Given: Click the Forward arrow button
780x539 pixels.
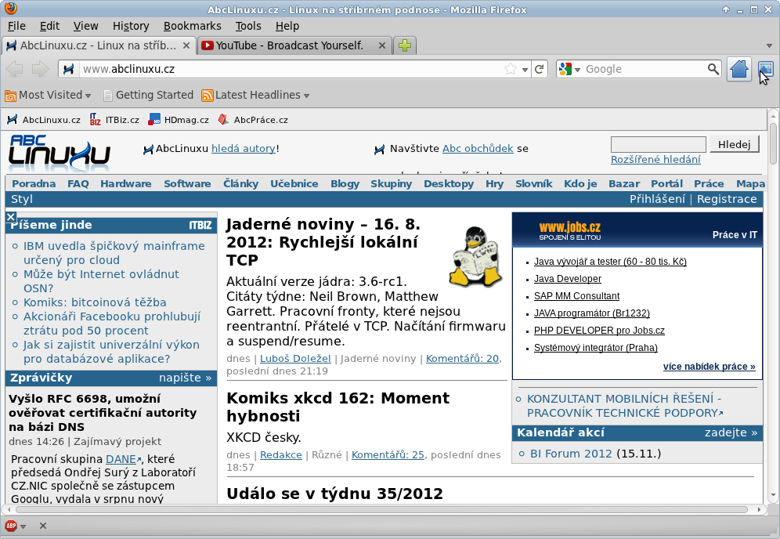Looking at the screenshot, I should tap(40, 69).
